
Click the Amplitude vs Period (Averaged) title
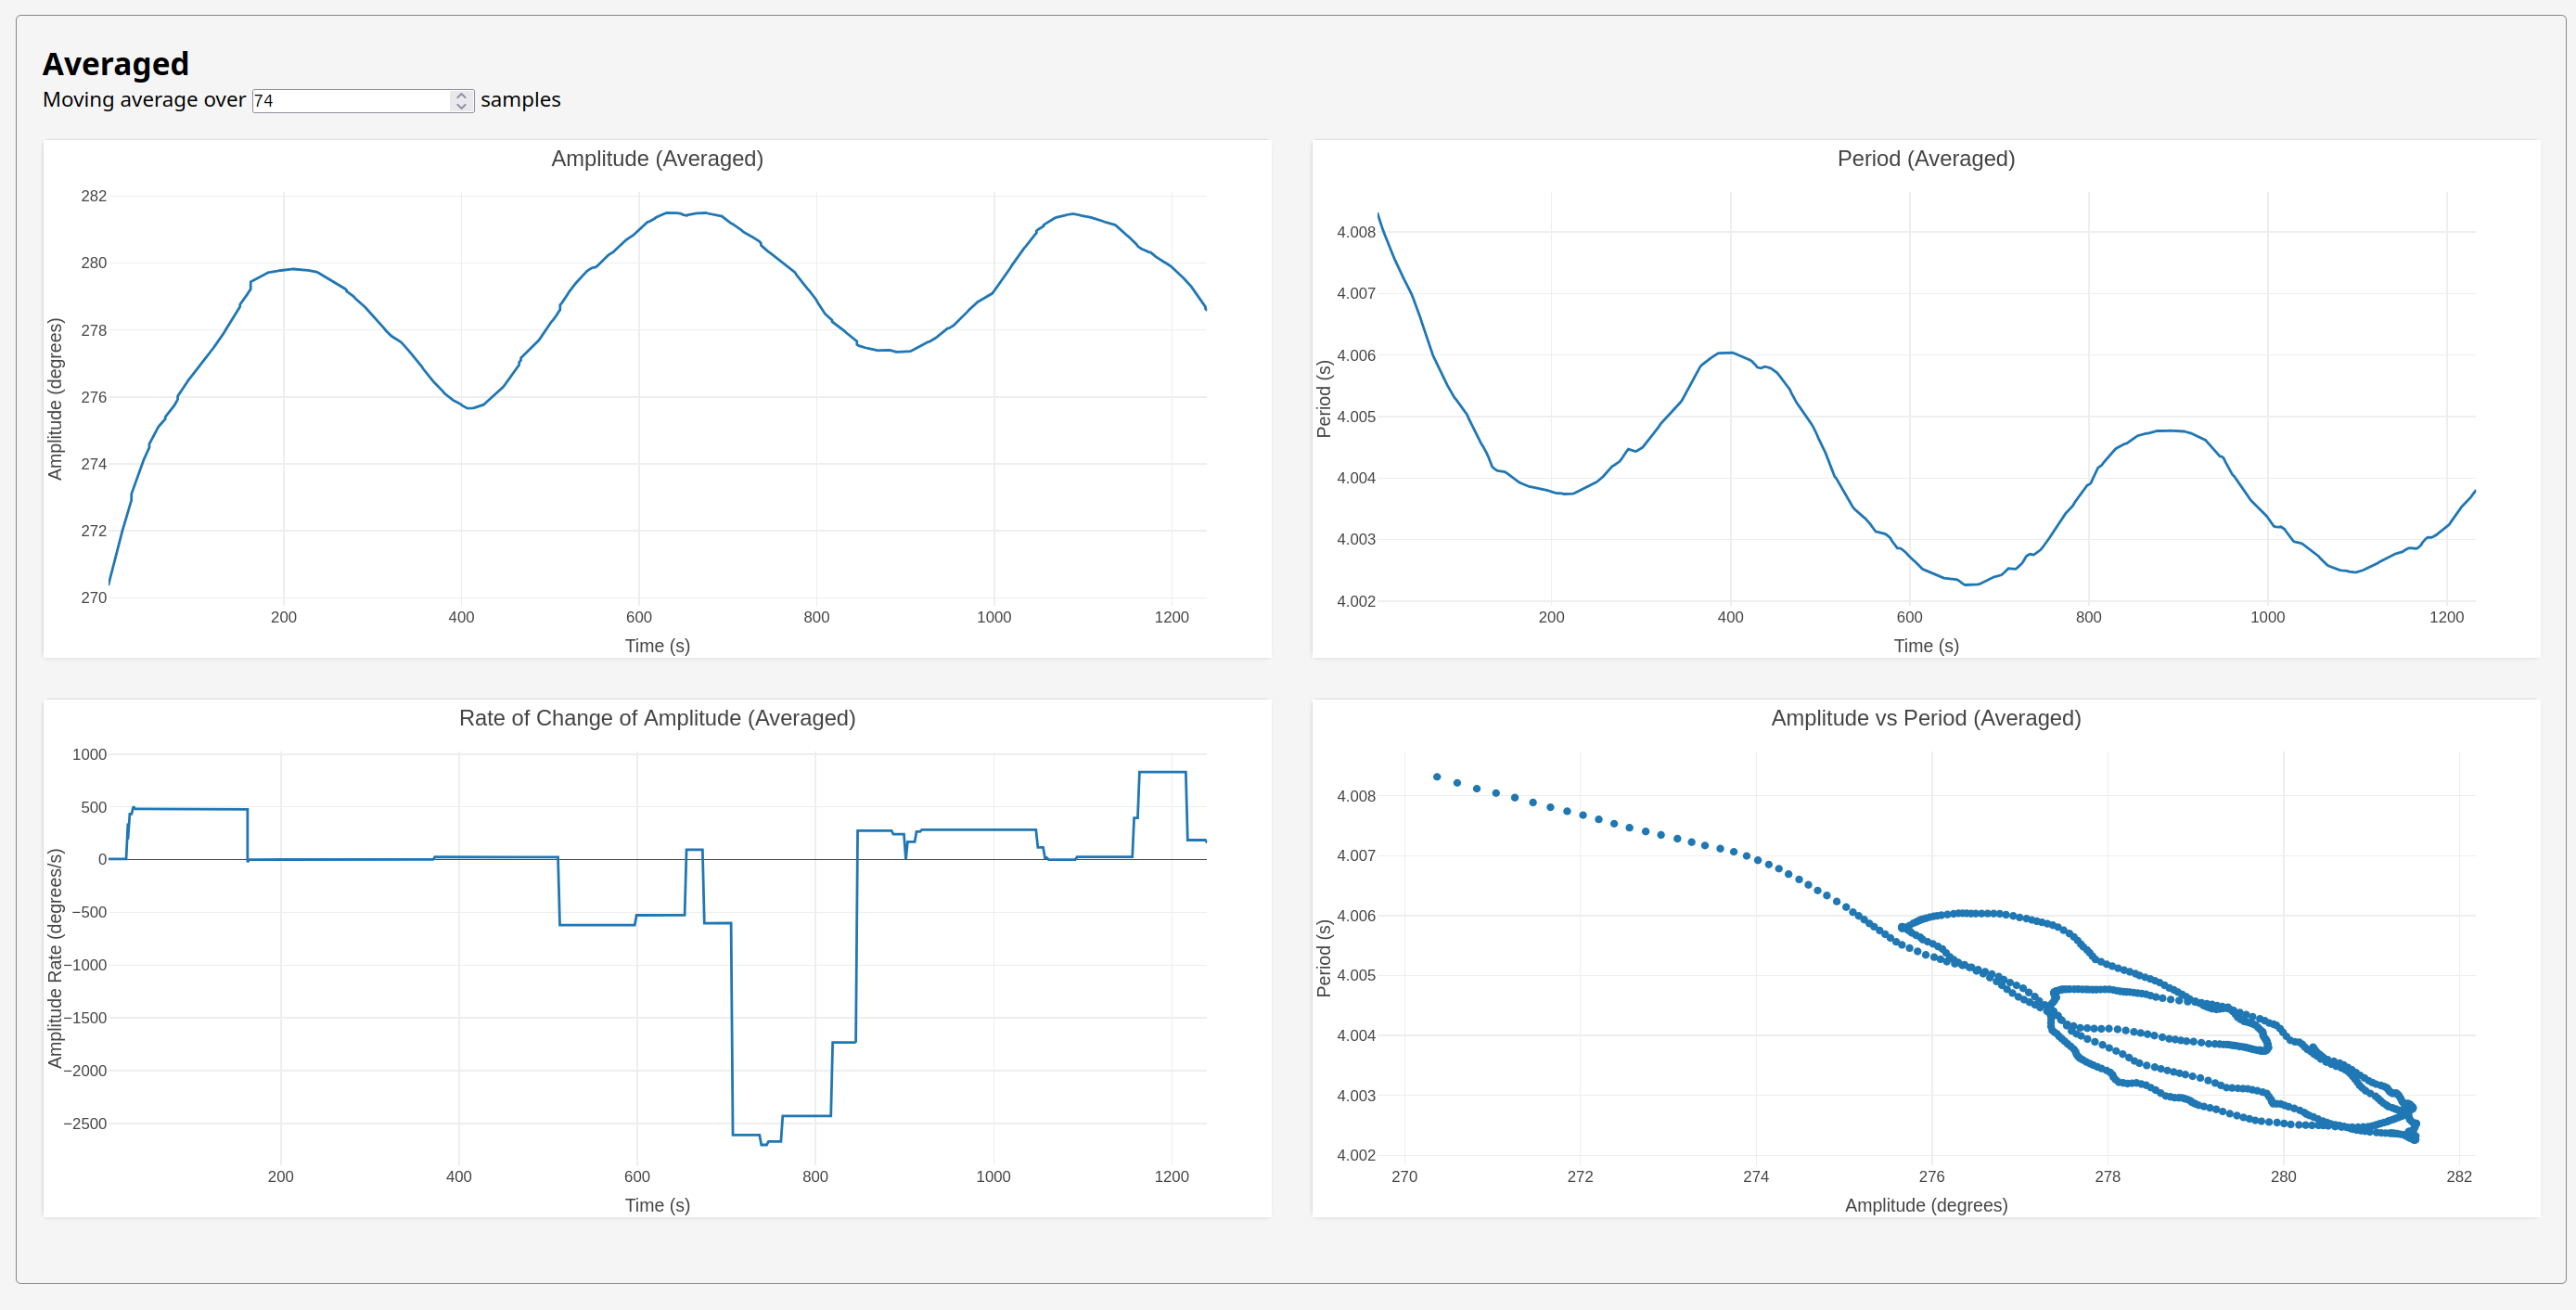1926,718
